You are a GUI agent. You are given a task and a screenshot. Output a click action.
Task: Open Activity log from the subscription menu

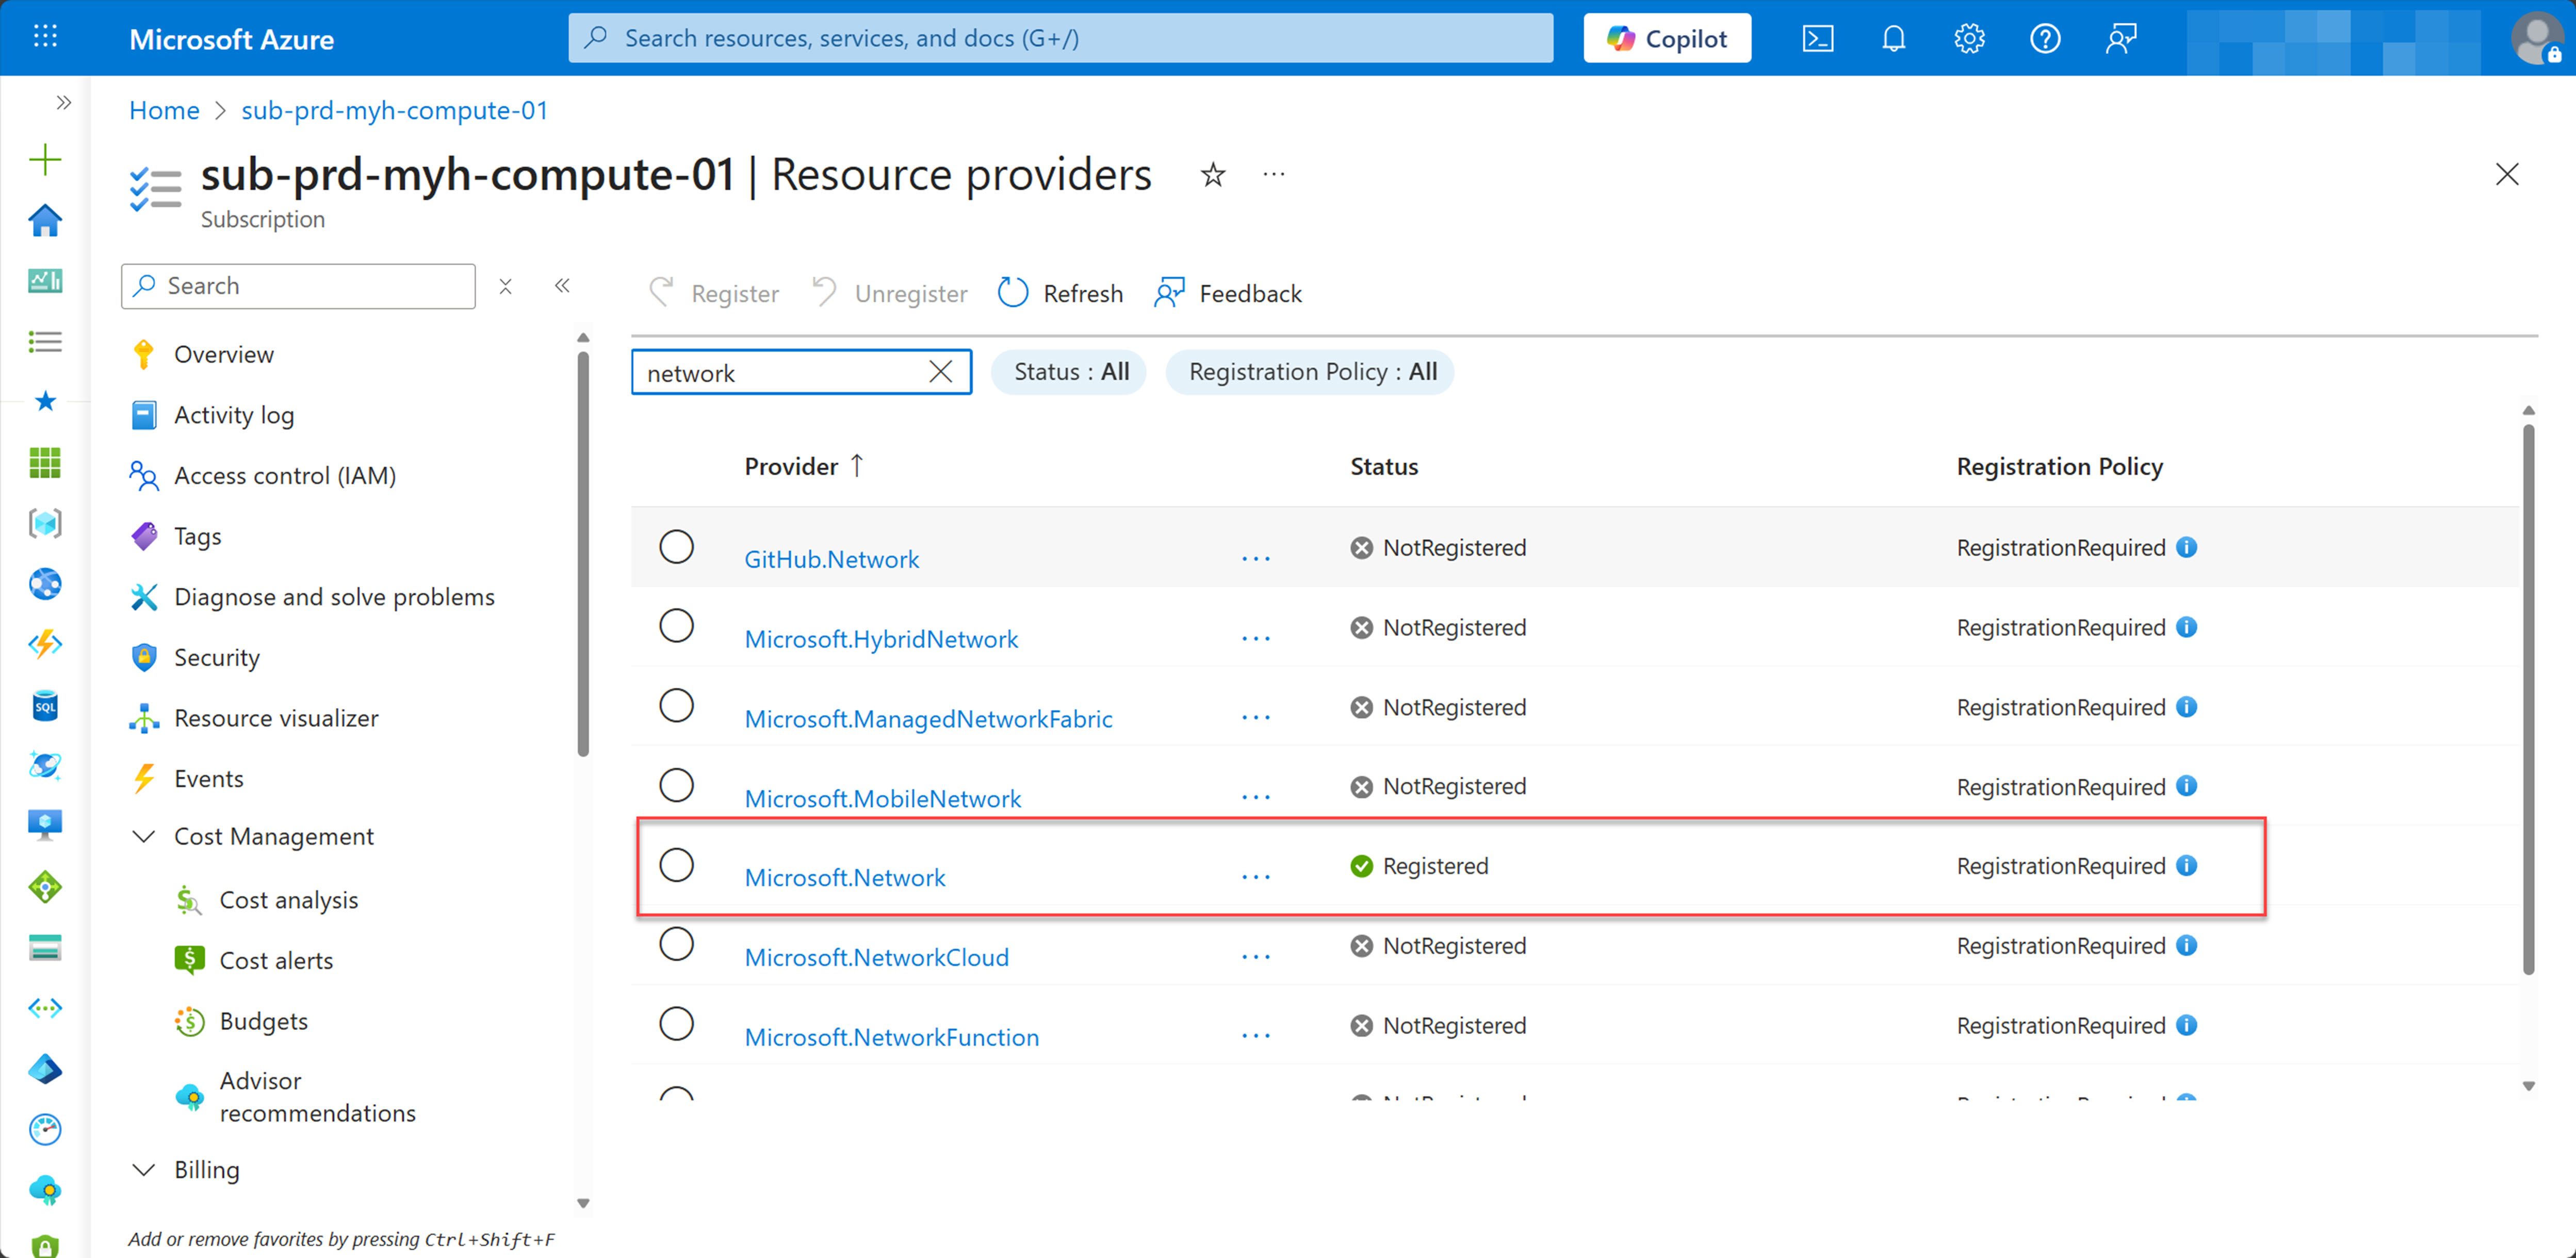point(234,415)
